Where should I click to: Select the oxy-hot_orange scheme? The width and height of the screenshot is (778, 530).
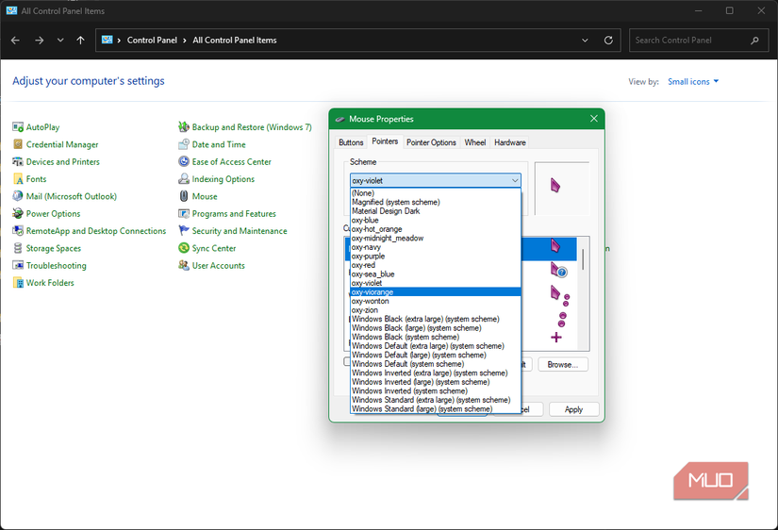[435, 229]
